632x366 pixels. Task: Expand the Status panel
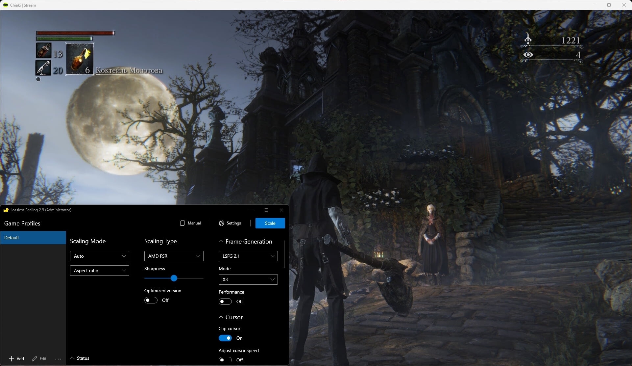click(80, 358)
